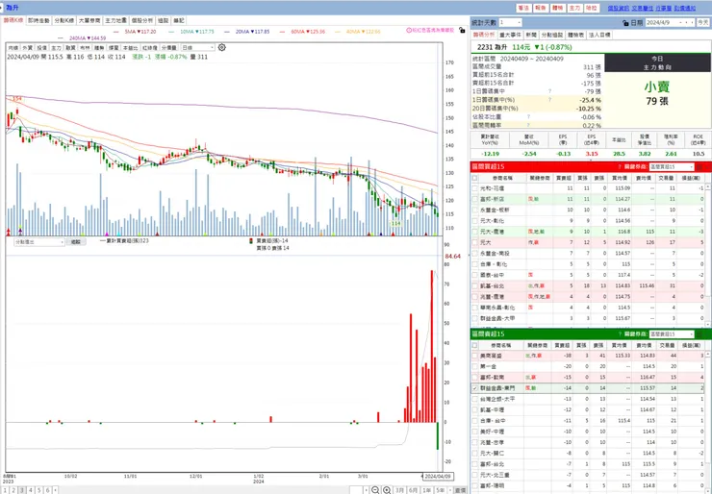Image resolution: width=712 pixels, height=494 pixels.
Task: Open 關鍵券商 dropdown in buy panel
Action: pyautogui.click(x=672, y=167)
